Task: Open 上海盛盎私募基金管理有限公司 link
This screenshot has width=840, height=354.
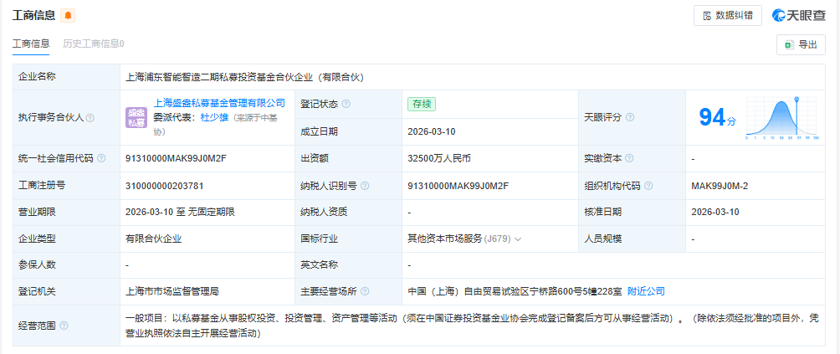Action: tap(219, 103)
